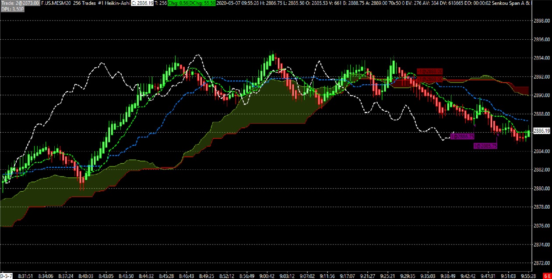This screenshot has width=552, height=279.
Task: Click the 2880.00 price axis label
Action: pyautogui.click(x=543, y=189)
